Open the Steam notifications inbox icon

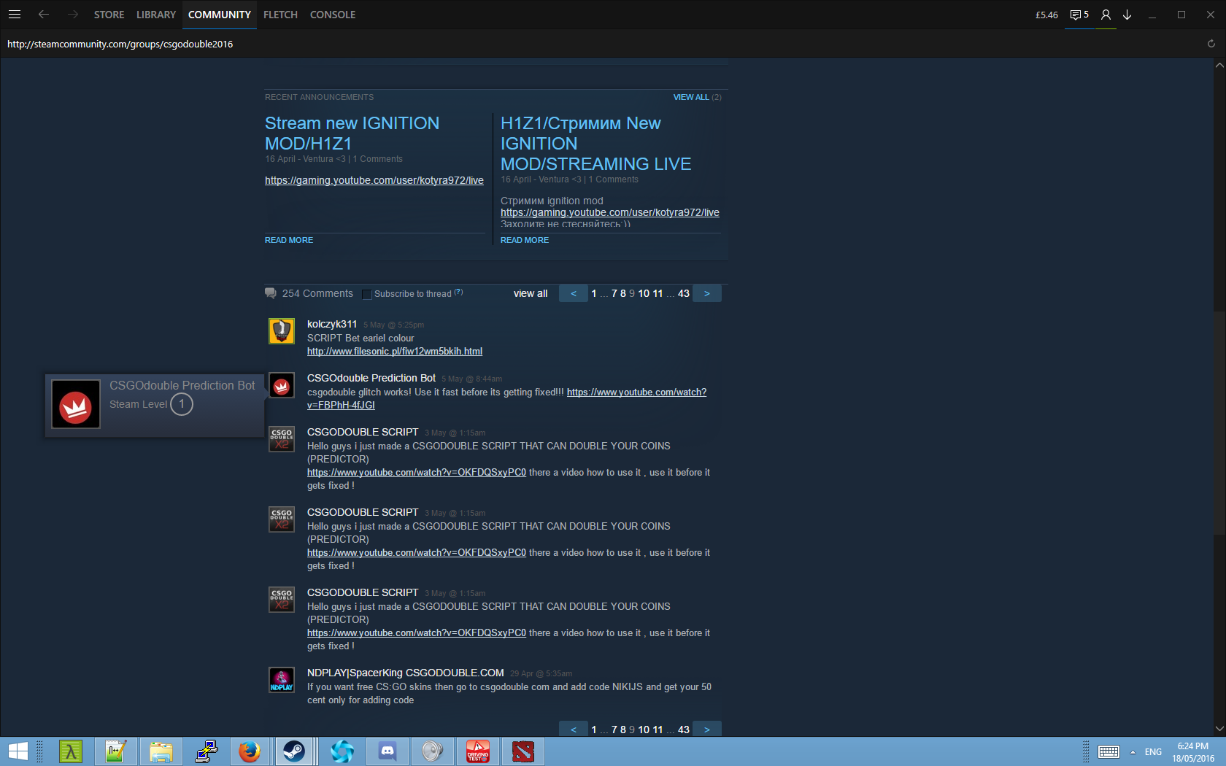tap(1079, 15)
